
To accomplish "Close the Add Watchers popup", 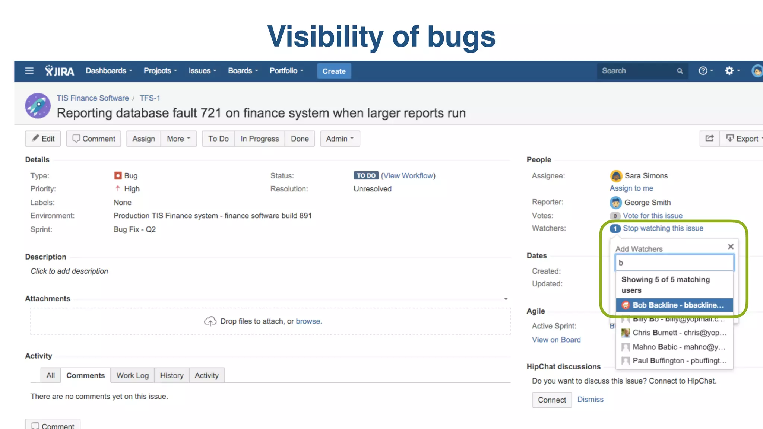I will [x=731, y=247].
